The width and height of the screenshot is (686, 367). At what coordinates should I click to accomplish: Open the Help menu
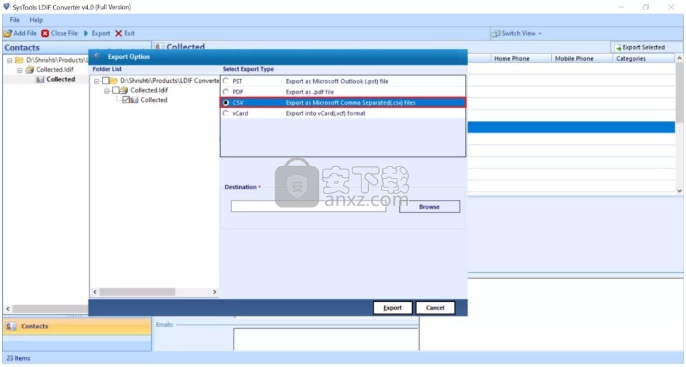(x=36, y=20)
